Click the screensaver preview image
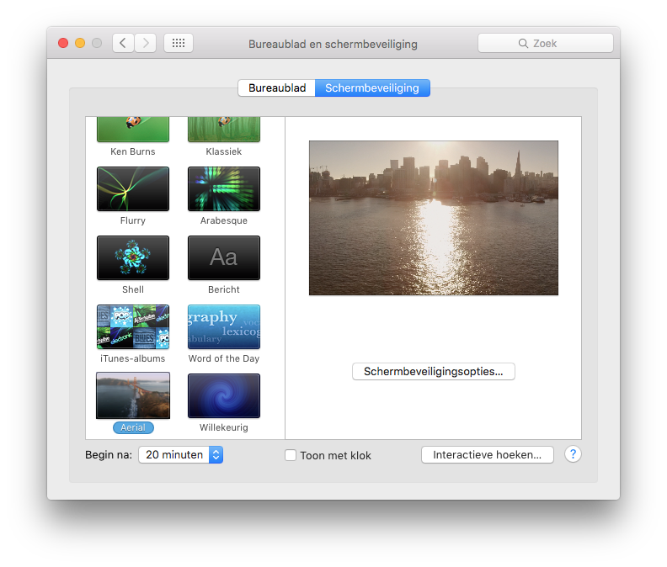The image size is (667, 567). coord(434,218)
